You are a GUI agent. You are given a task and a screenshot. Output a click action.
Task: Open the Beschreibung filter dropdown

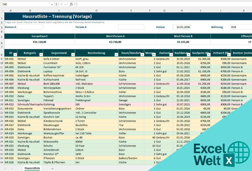[x=116, y=54]
